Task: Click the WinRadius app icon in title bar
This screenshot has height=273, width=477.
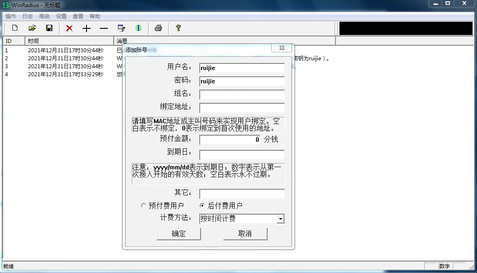Action: [6, 5]
